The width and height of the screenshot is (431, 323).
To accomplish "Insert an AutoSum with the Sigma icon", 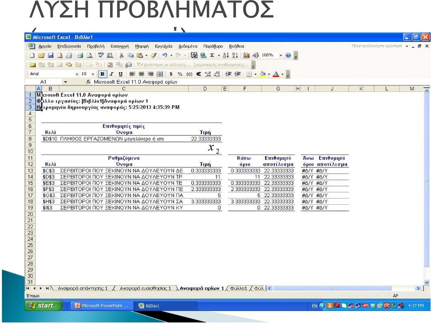I will click(x=212, y=55).
